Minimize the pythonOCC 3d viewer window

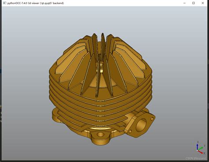pyautogui.click(x=185, y=3)
